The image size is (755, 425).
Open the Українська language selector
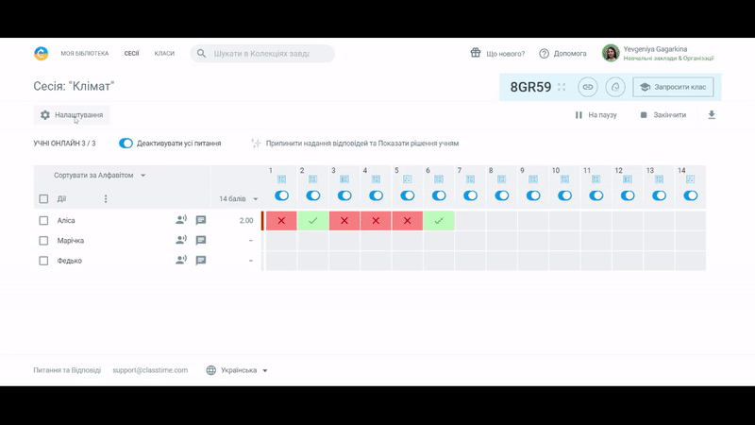coord(238,370)
